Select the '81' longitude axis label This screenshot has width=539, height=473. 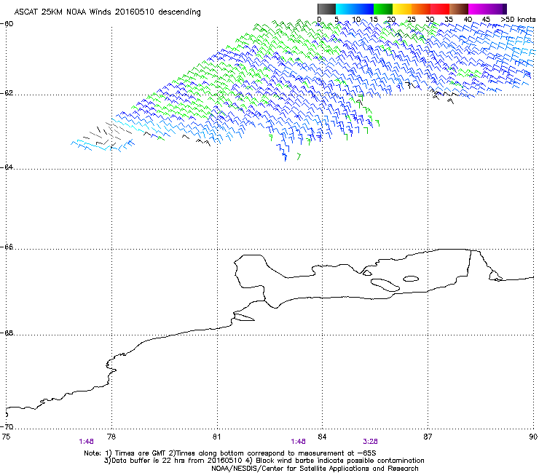216,437
